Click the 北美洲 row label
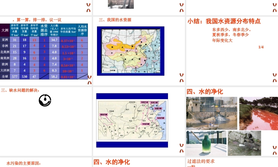The height and width of the screenshot is (167, 278). point(5,52)
